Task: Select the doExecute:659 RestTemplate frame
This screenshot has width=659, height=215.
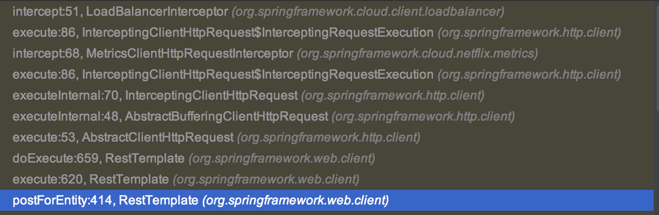Action: coord(99,158)
